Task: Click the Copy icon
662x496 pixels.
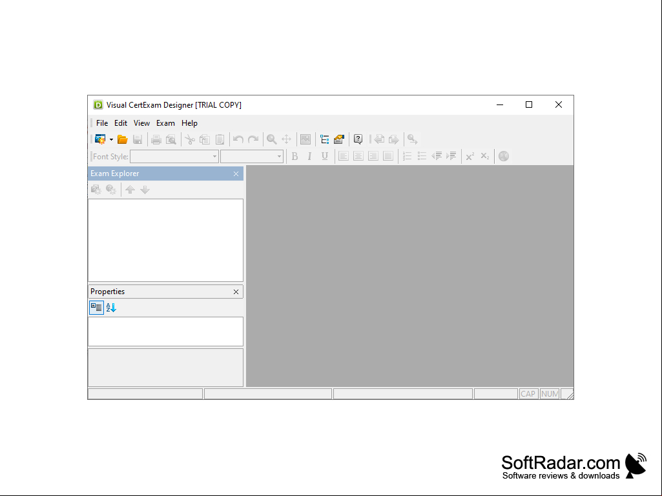Action: click(x=205, y=139)
